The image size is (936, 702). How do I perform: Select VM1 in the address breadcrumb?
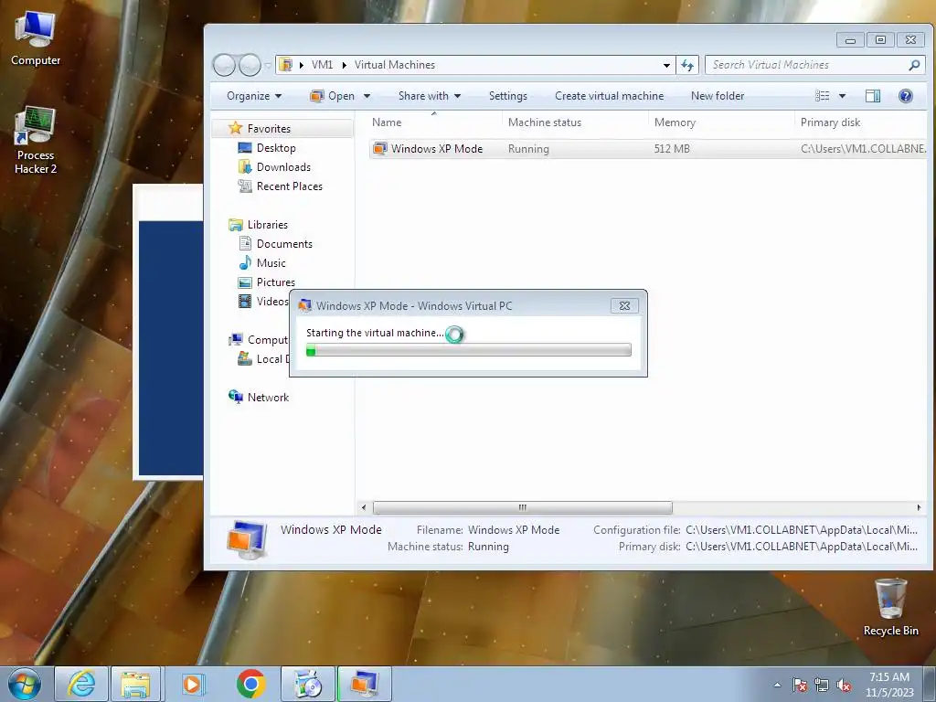click(322, 65)
